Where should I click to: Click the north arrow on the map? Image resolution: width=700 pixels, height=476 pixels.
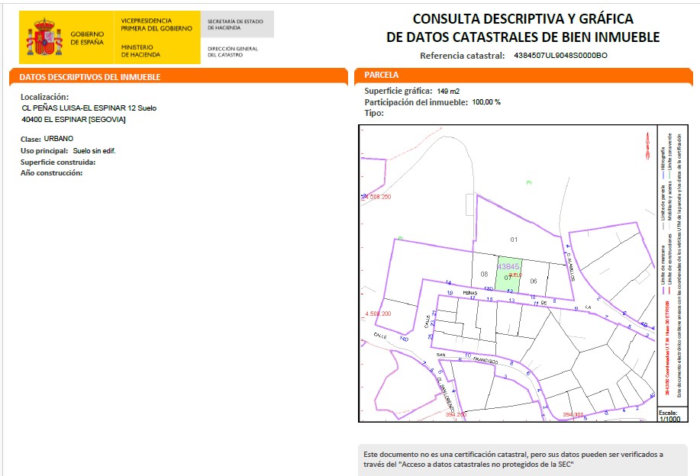pos(647,146)
